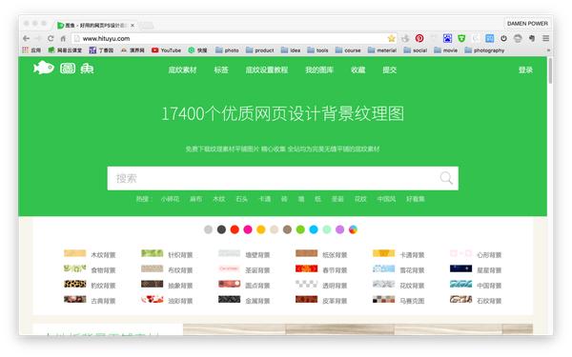Open 收藏 navigation item

tap(357, 69)
